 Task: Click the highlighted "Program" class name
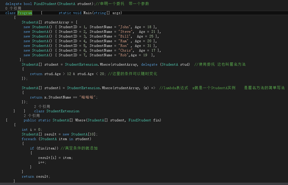click(25, 13)
